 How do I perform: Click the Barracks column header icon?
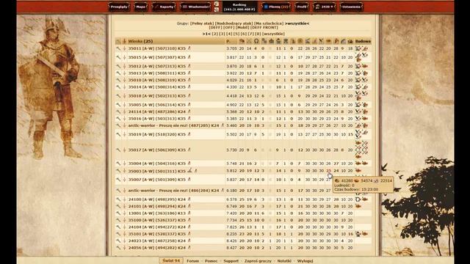point(249,41)
